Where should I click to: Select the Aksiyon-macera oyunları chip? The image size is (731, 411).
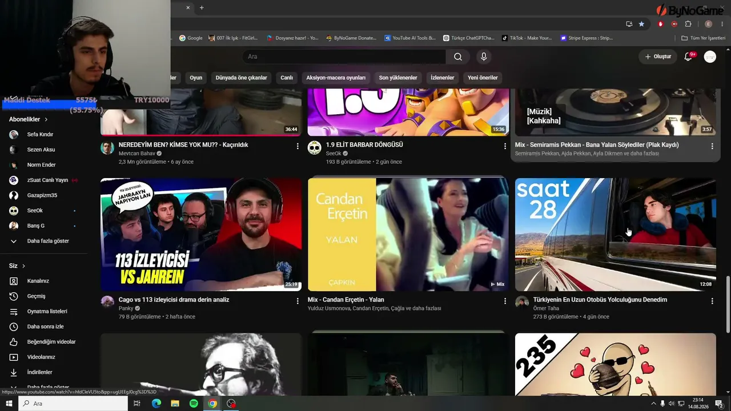(x=336, y=78)
